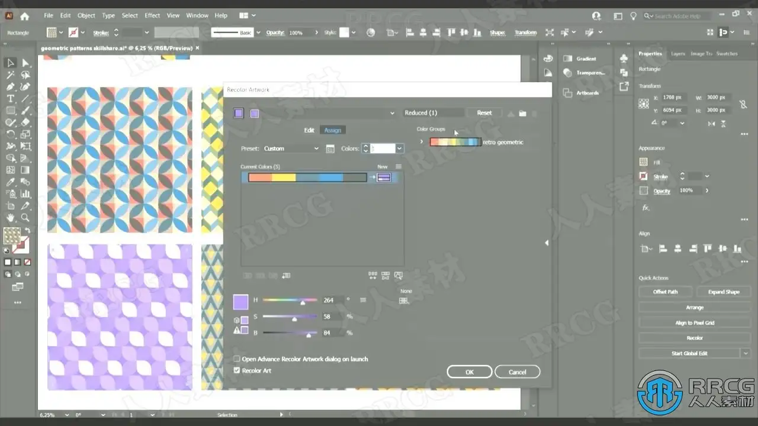758x426 pixels.
Task: Open the Effect menu
Action: coord(152,15)
